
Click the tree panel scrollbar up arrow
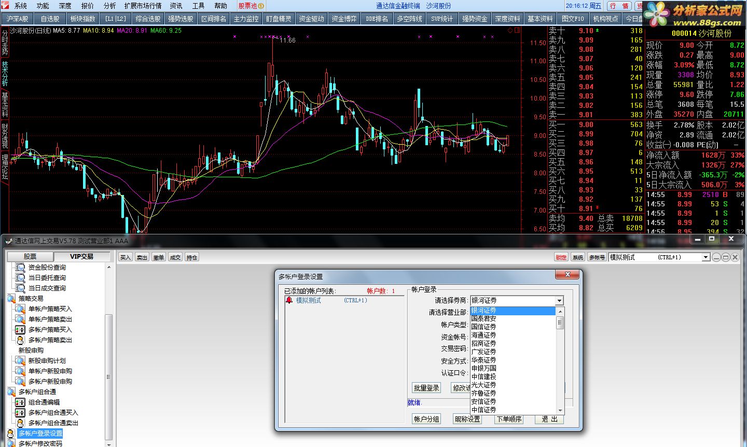[109, 267]
